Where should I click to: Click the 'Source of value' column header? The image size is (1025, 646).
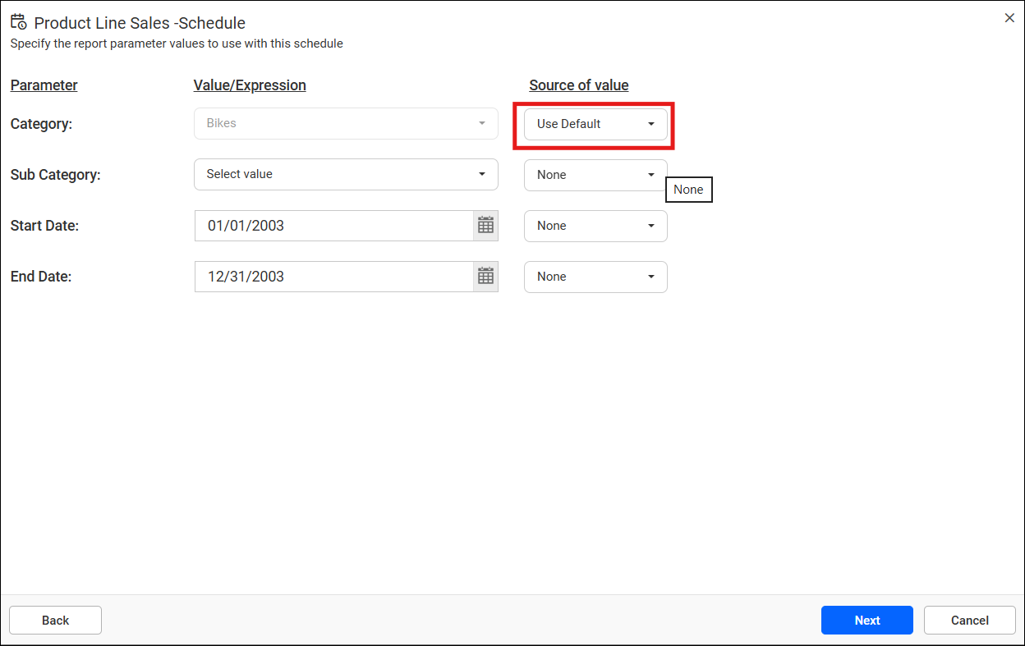coord(578,85)
